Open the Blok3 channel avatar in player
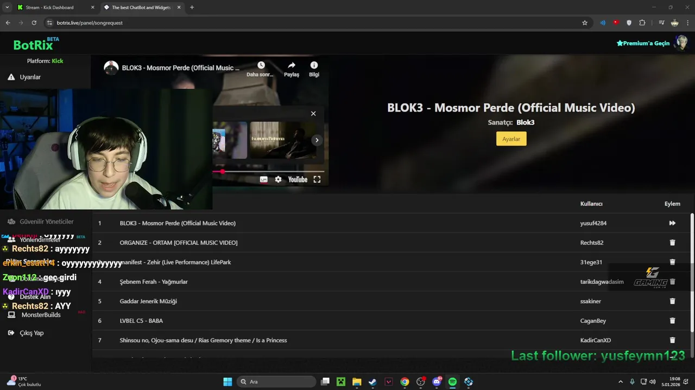The width and height of the screenshot is (695, 390). 111,68
